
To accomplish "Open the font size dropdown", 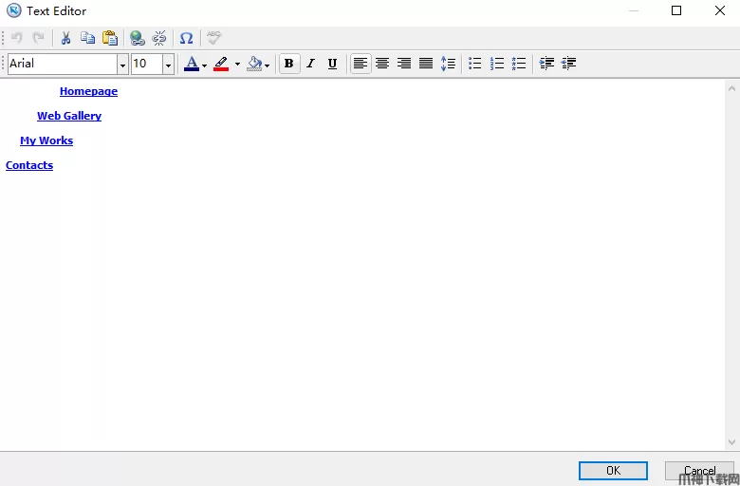I will (x=168, y=65).
